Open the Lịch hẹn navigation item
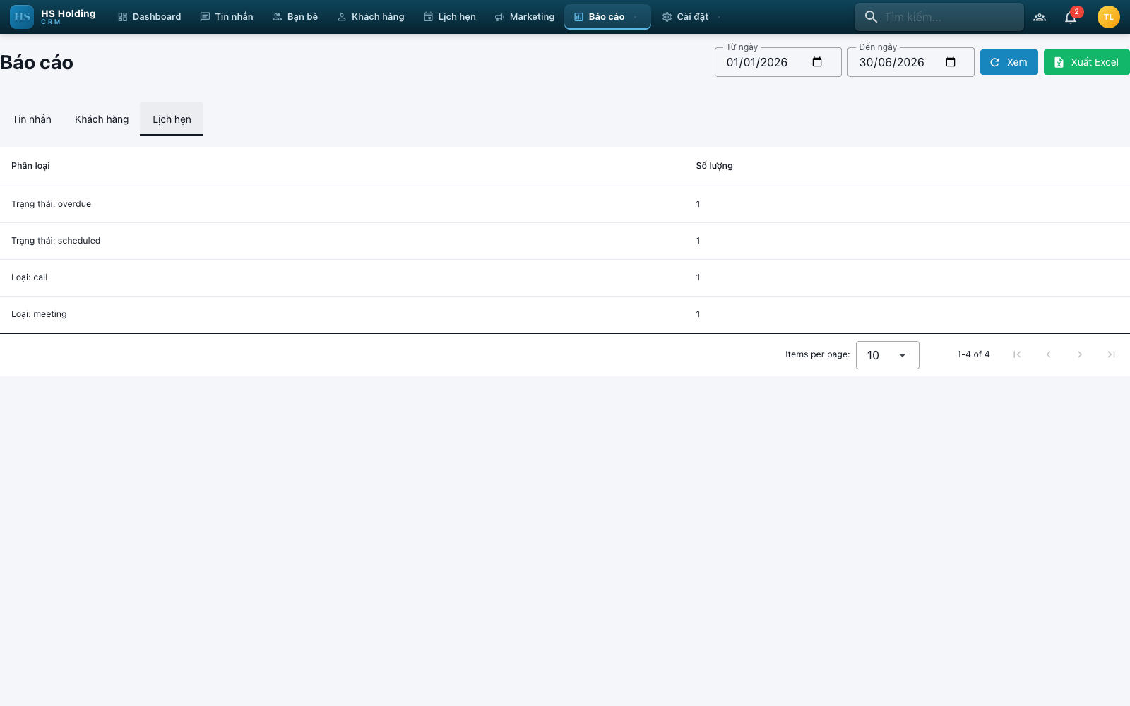 tap(450, 17)
